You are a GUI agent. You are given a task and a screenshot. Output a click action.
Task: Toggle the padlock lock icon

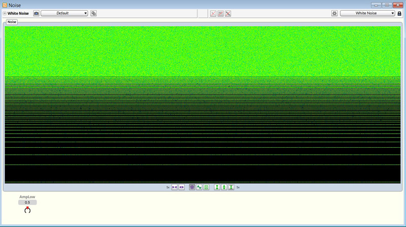click(x=399, y=14)
